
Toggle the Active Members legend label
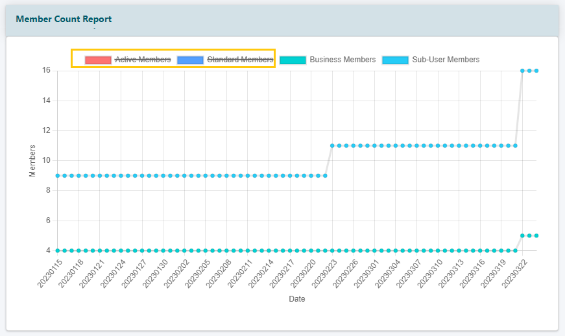point(143,60)
